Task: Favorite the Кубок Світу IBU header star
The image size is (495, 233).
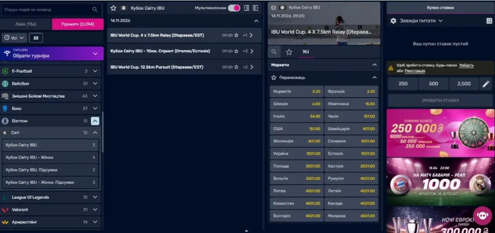Action: coord(113,8)
